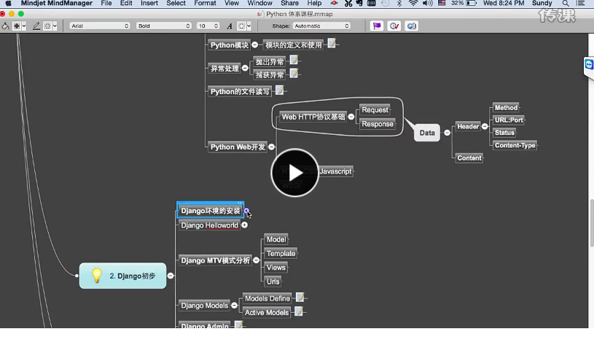Viewport: 594px width, 345px height.
Task: Select the Javascript topic
Action: (x=336, y=171)
